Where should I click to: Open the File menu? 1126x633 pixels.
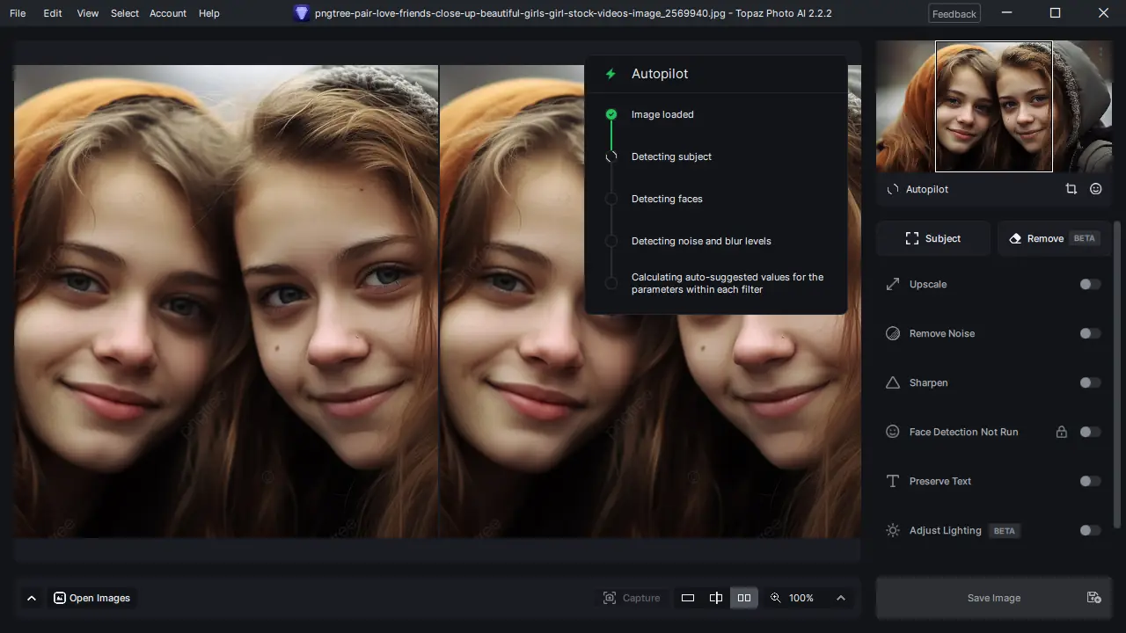point(18,13)
